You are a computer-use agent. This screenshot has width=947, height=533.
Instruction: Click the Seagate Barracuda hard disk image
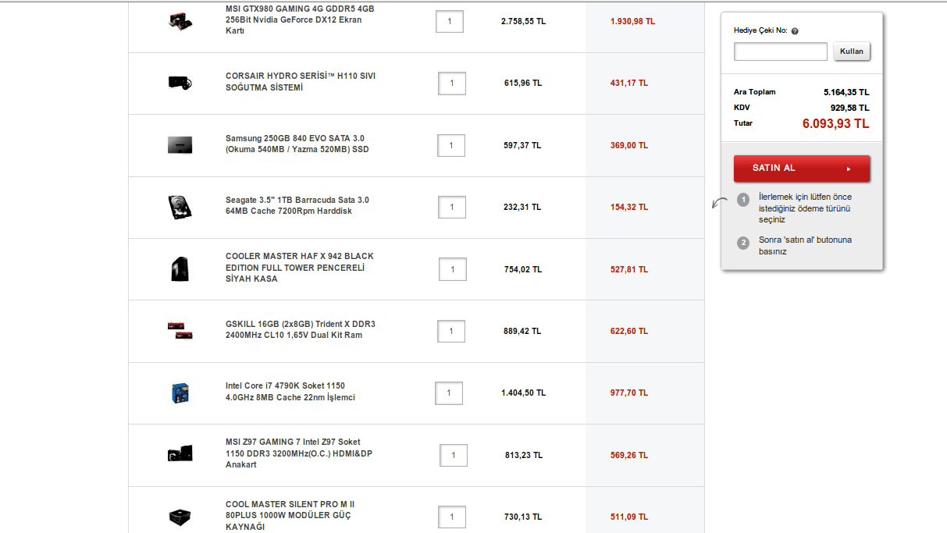(x=180, y=207)
